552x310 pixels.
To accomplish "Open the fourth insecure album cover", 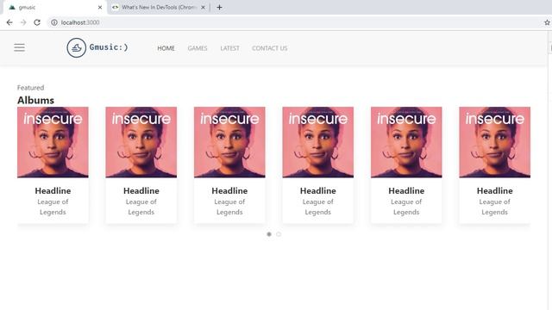I will (318, 142).
